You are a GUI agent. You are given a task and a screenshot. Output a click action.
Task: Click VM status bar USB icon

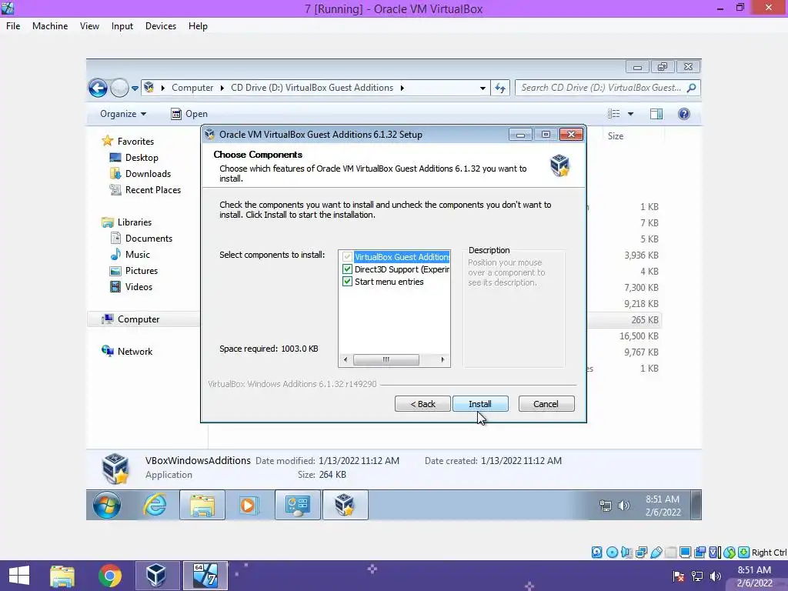tap(656, 553)
